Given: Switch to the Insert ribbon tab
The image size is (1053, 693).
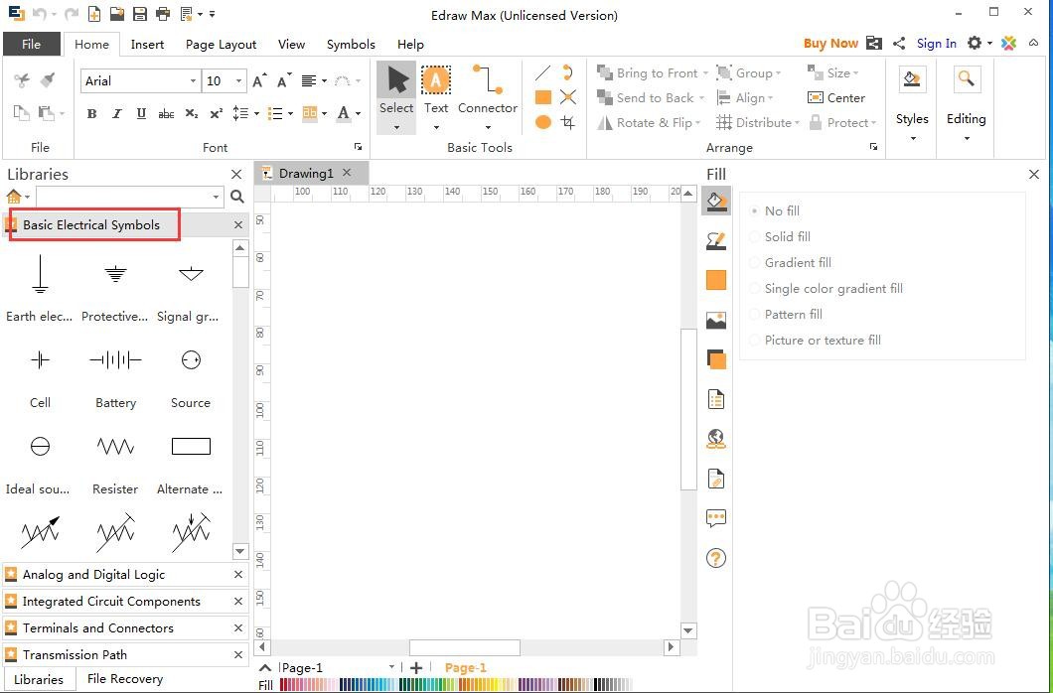Looking at the screenshot, I should pos(147,45).
